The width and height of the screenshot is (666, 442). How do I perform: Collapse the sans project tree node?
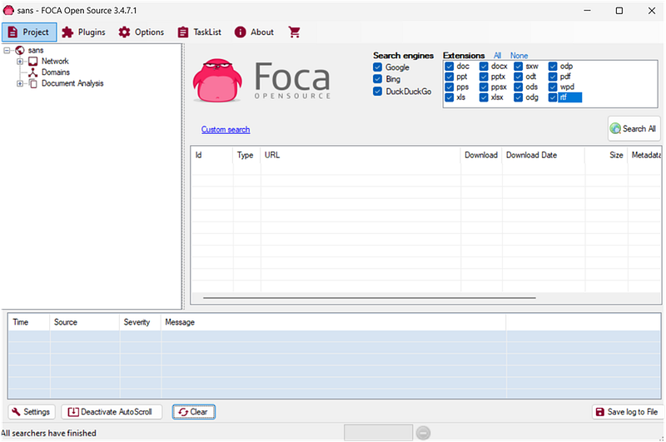tap(7, 50)
